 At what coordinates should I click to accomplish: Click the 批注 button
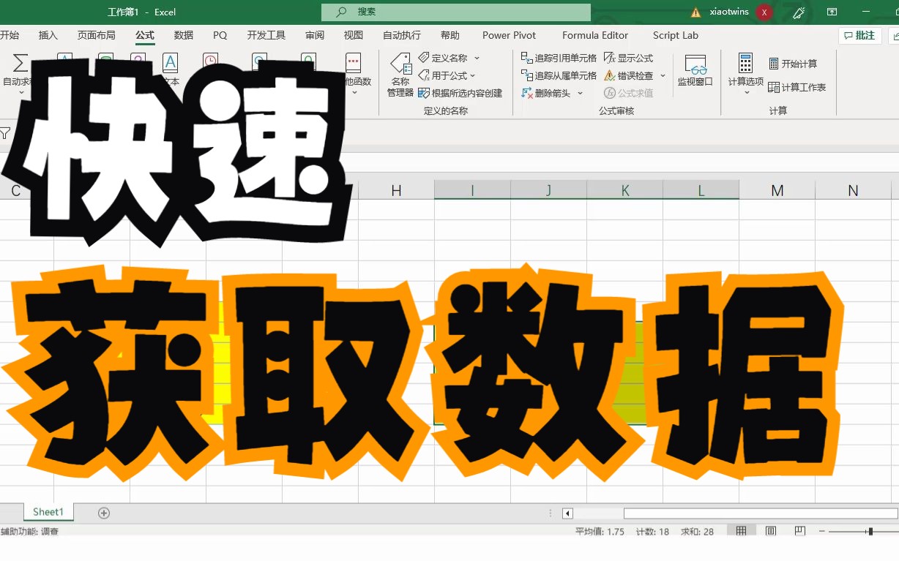[x=858, y=35]
